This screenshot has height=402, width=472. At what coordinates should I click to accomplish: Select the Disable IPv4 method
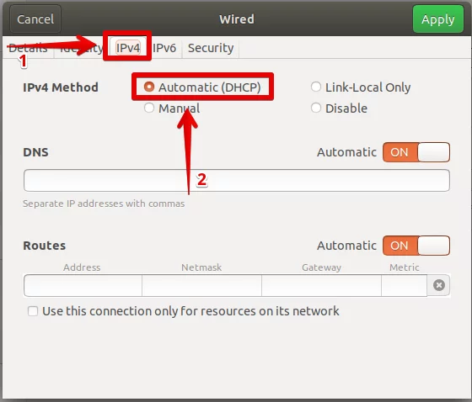(x=316, y=108)
